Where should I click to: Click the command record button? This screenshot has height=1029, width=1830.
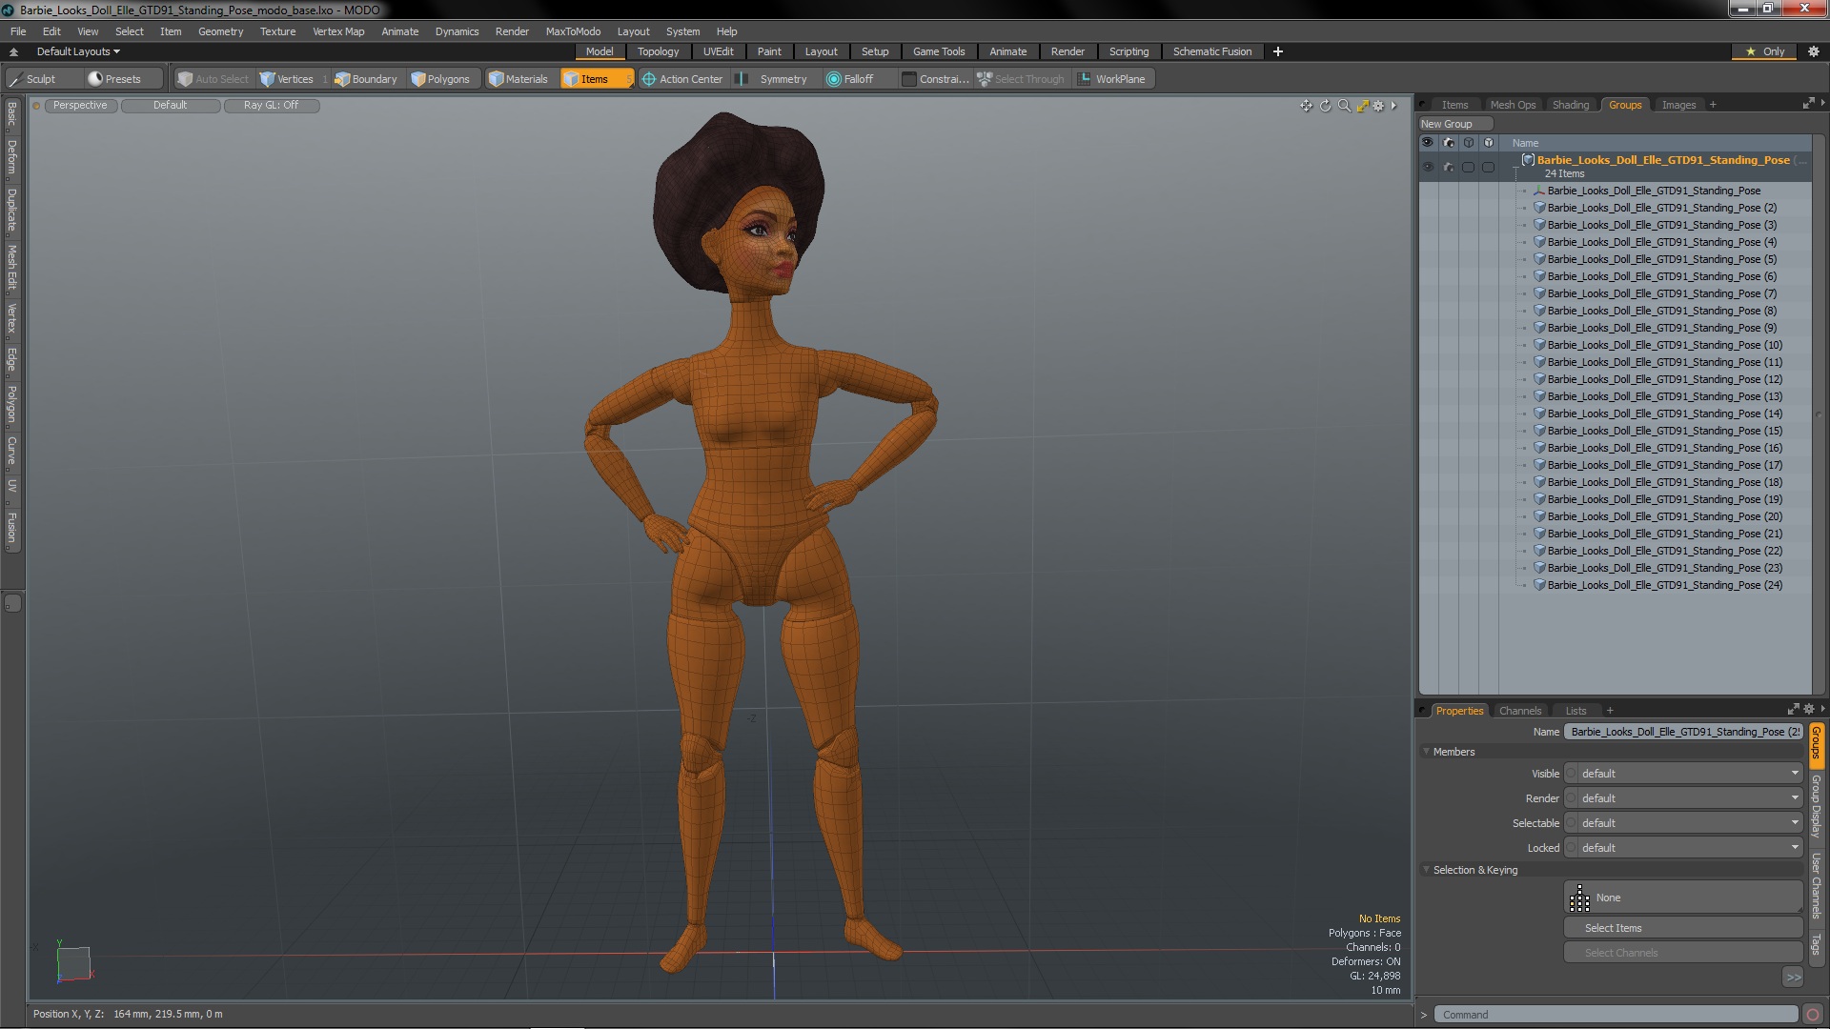pyautogui.click(x=1813, y=1015)
